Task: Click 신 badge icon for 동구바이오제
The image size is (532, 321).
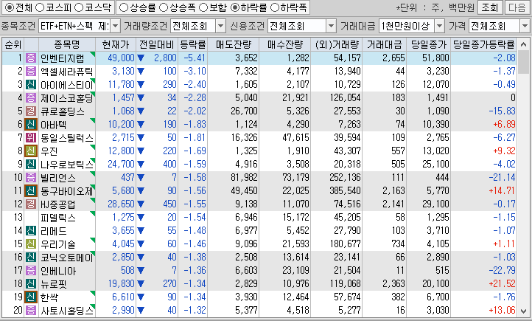Action: coord(31,190)
